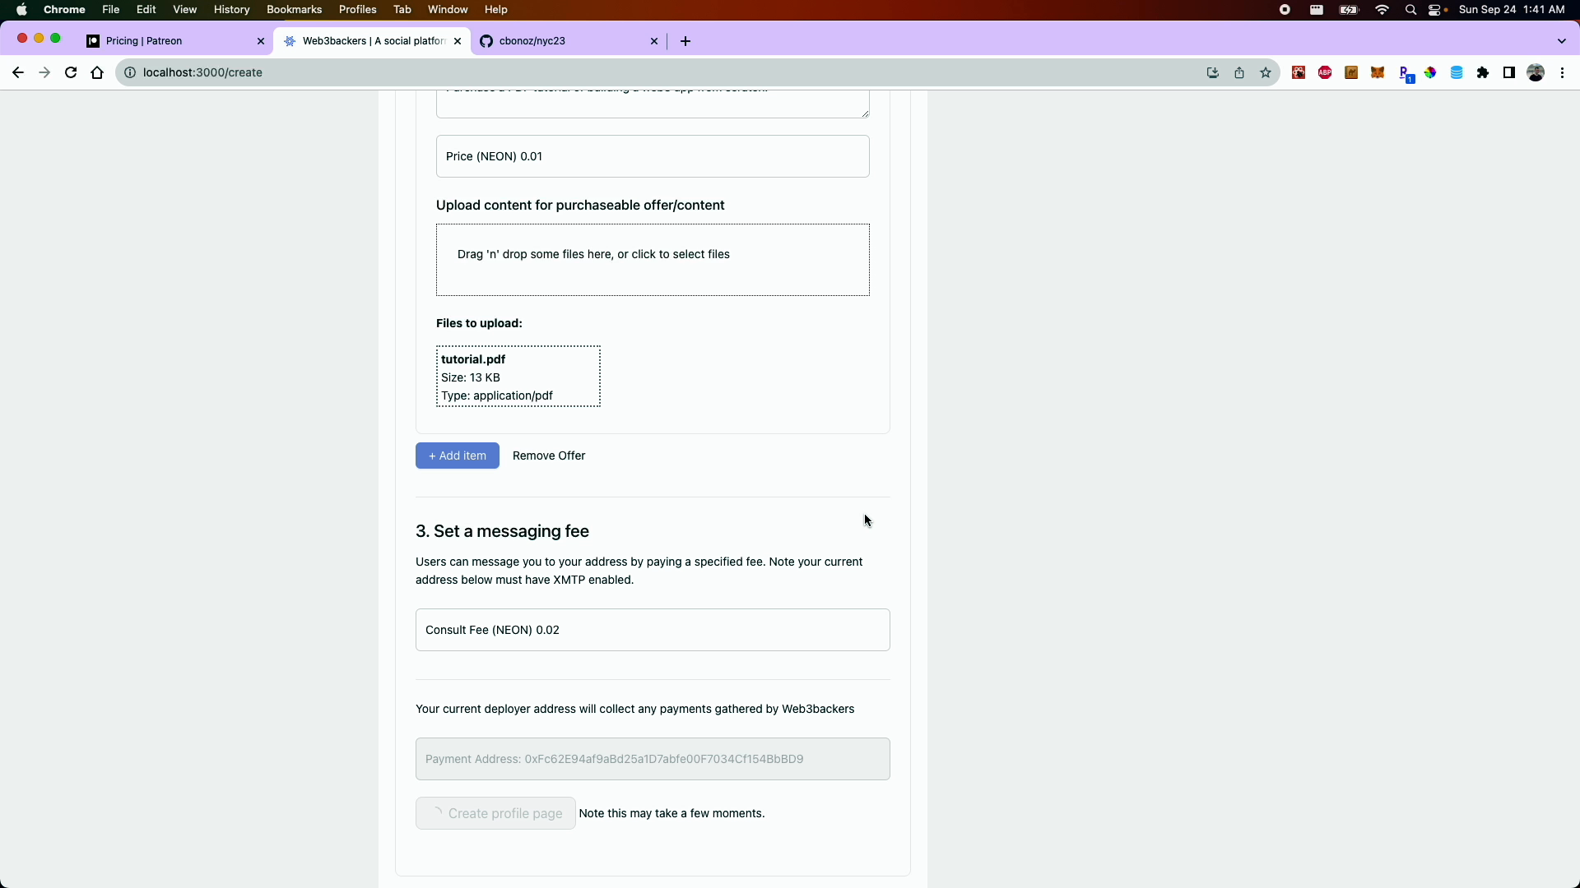Click the 'Files to upload:' label

point(479,323)
